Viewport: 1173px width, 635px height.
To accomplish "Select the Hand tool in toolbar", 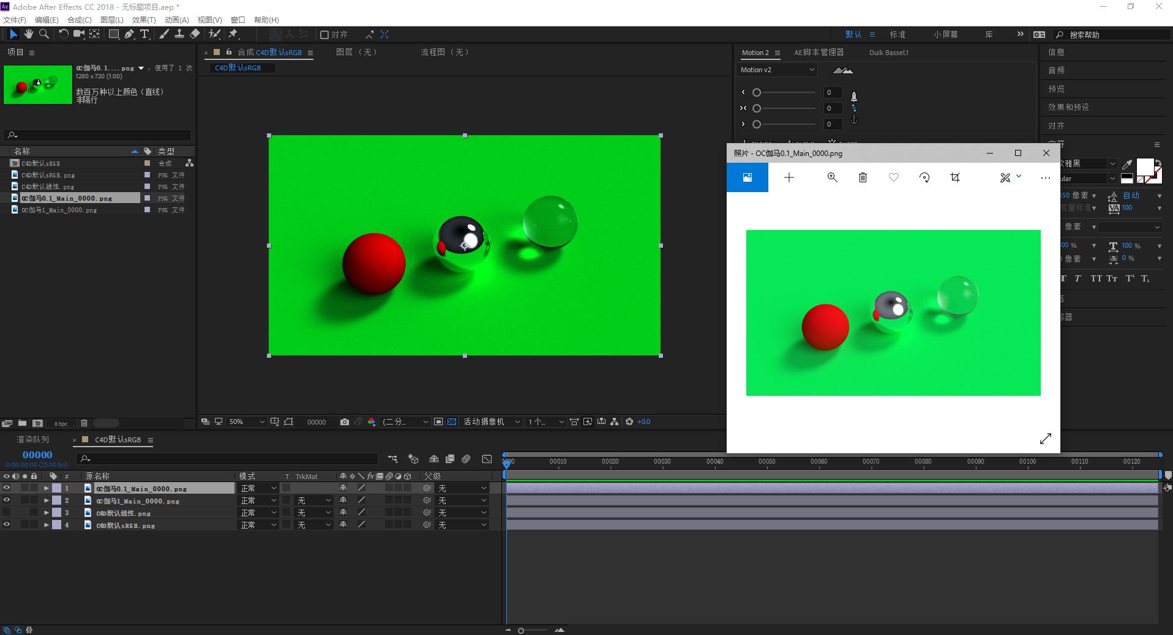I will pyautogui.click(x=28, y=34).
